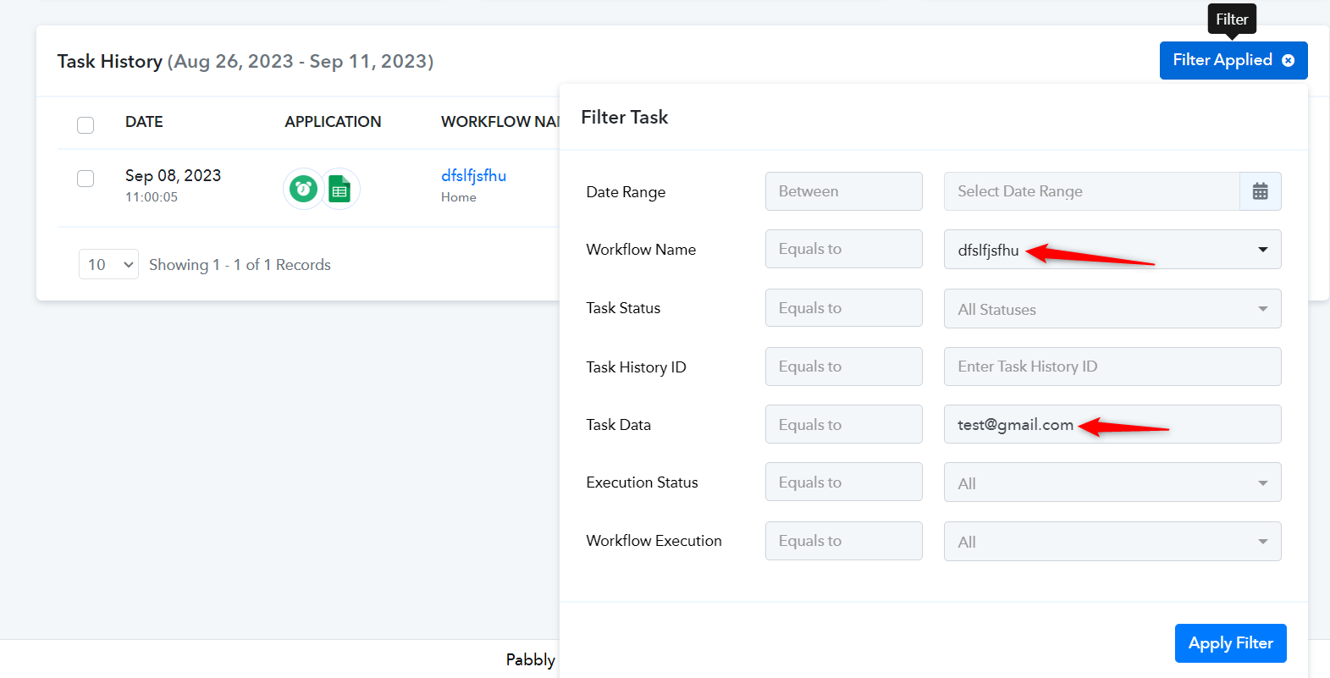
Task: Click the Select Date Range input field
Action: point(1092,191)
